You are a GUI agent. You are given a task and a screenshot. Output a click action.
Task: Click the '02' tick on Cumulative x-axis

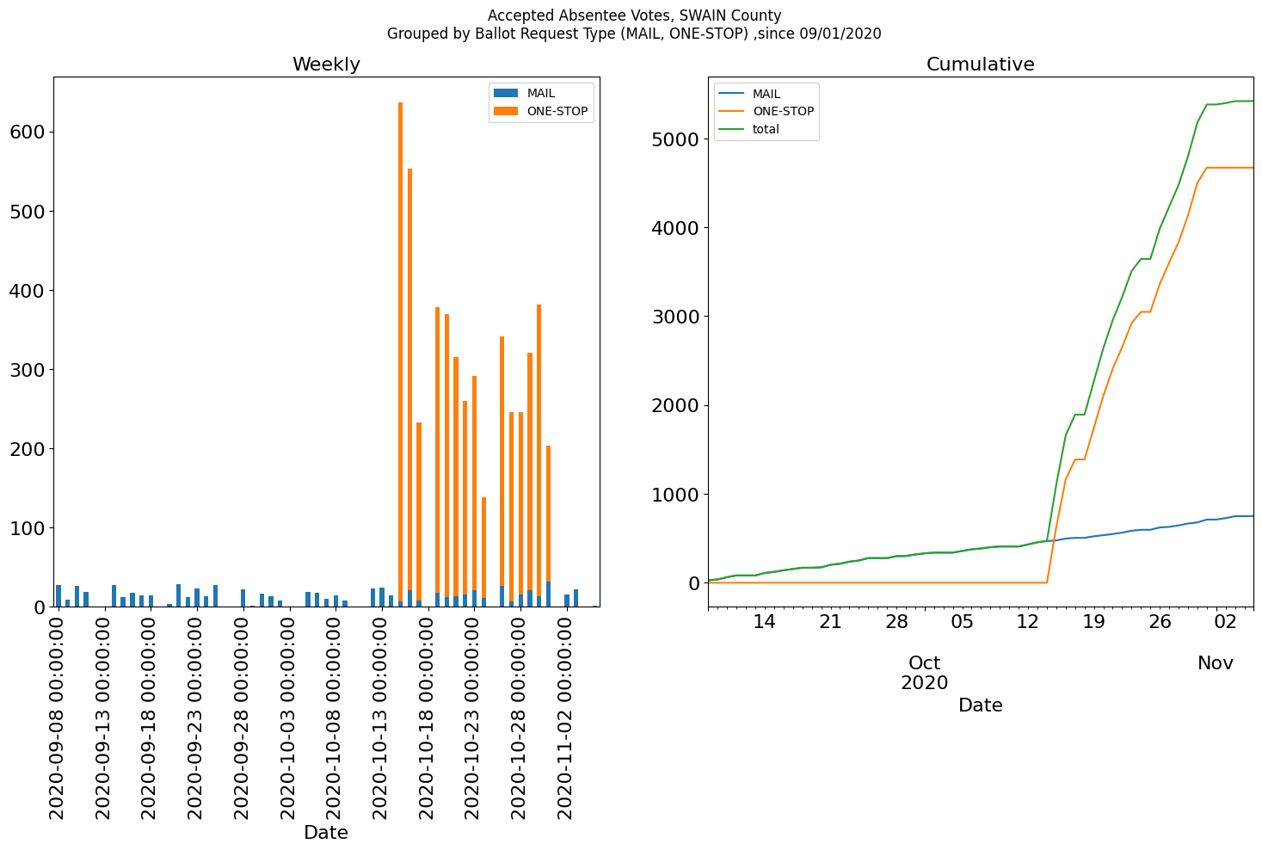pos(1227,621)
